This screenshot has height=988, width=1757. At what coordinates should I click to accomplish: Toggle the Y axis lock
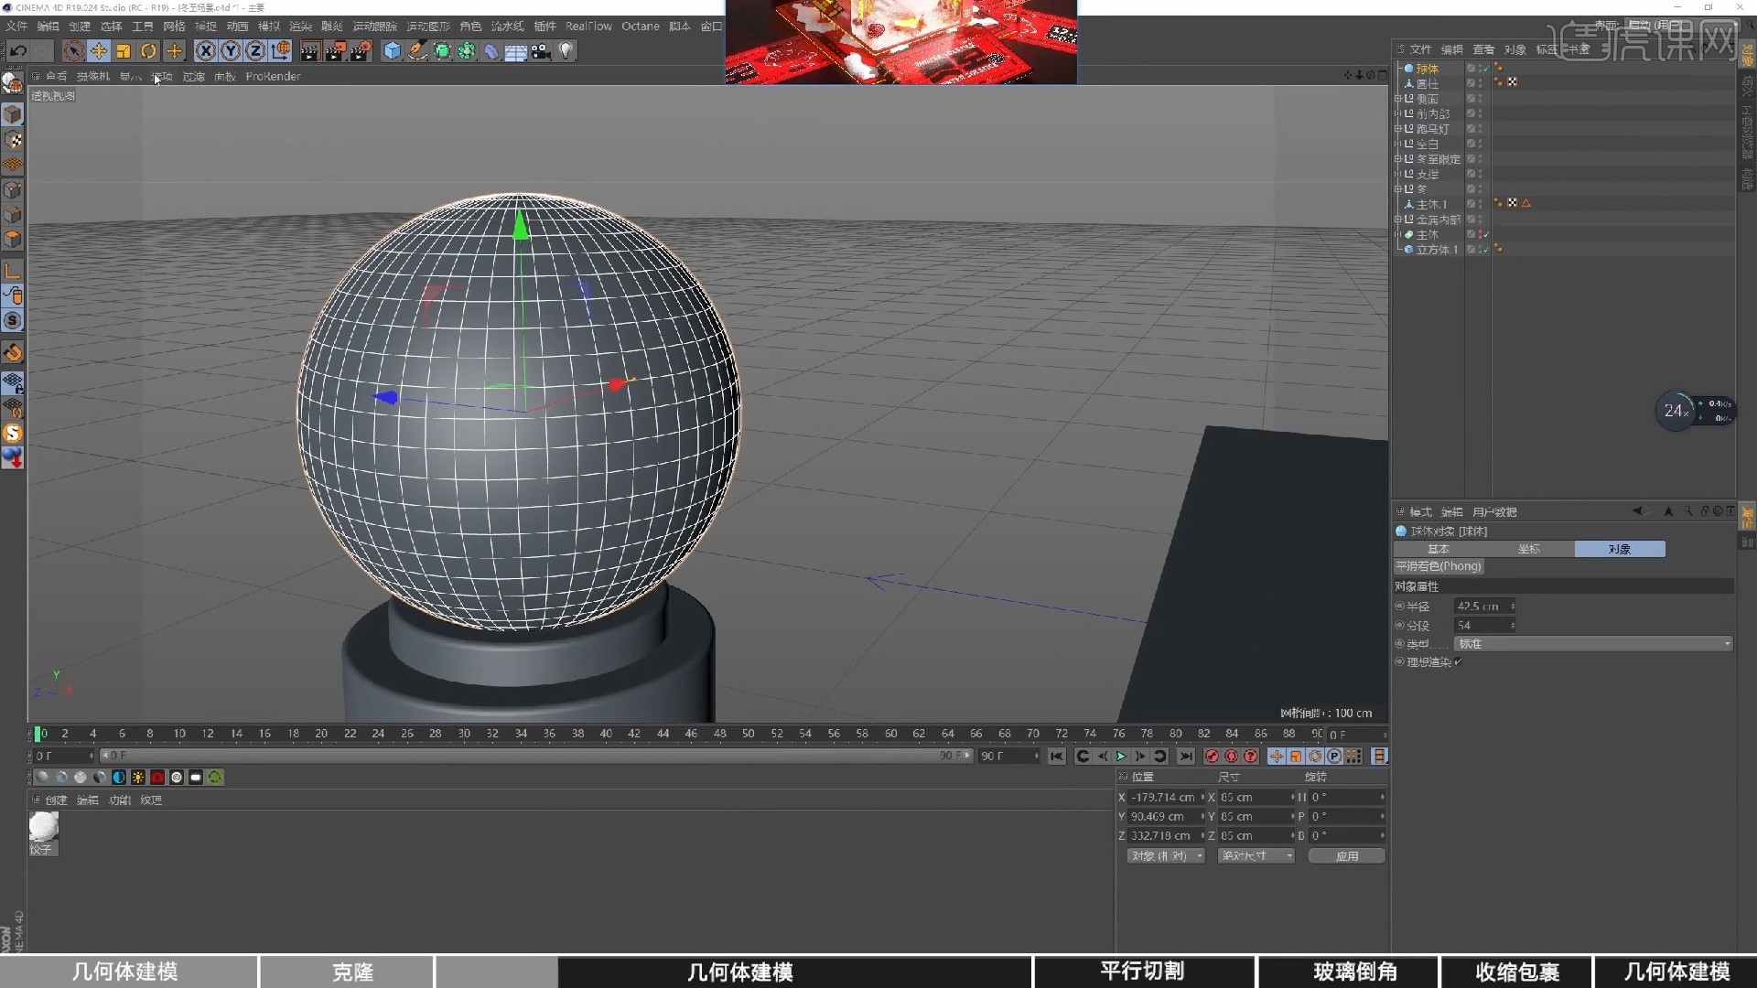click(231, 51)
